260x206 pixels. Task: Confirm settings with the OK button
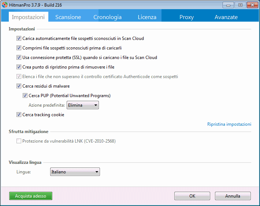[x=192, y=196]
